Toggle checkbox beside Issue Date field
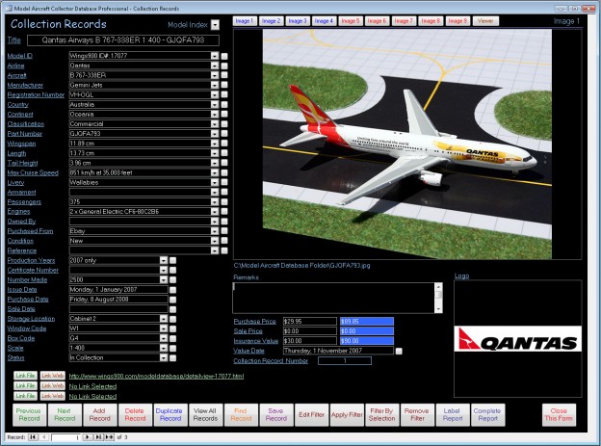Viewport: 601px width, 446px height. (x=172, y=290)
